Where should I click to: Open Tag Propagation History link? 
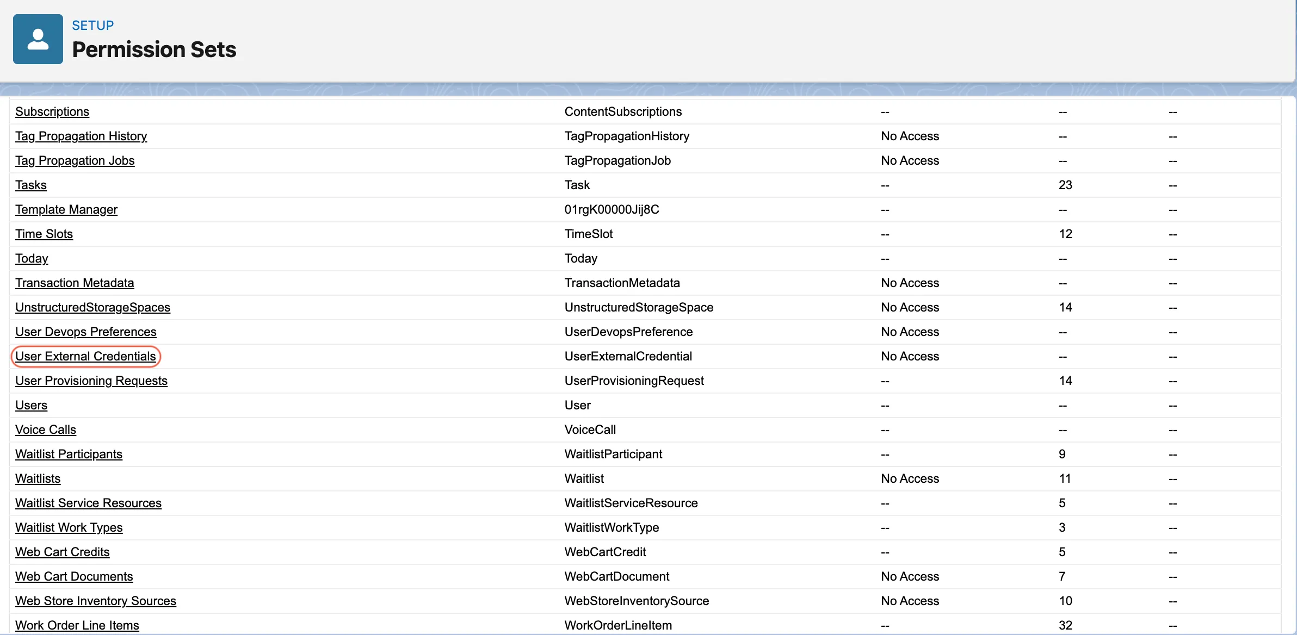coord(81,136)
